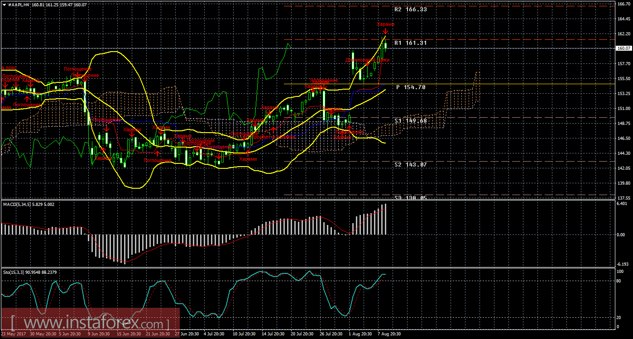The image size is (633, 339).
Task: Click the OHLC values 160.81 161.25 159.47 160.07
Action: pos(59,5)
